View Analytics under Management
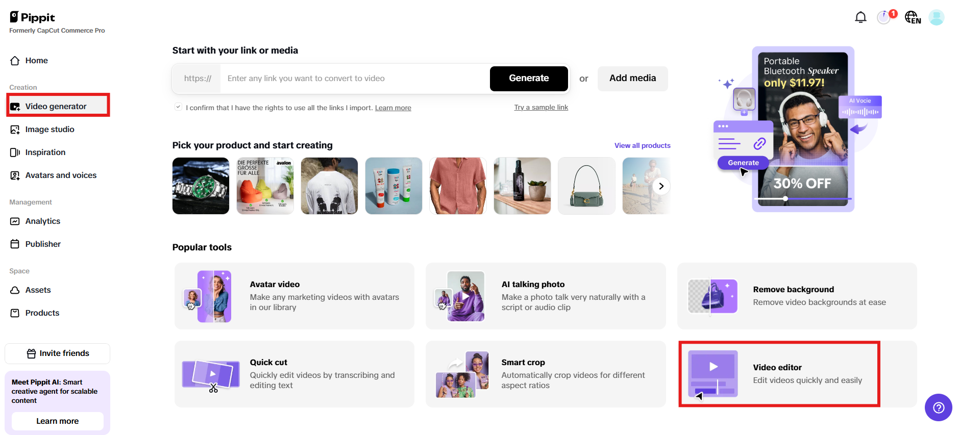The image size is (959, 435). point(42,221)
